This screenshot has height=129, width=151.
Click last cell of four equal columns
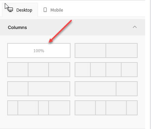pos(129,70)
